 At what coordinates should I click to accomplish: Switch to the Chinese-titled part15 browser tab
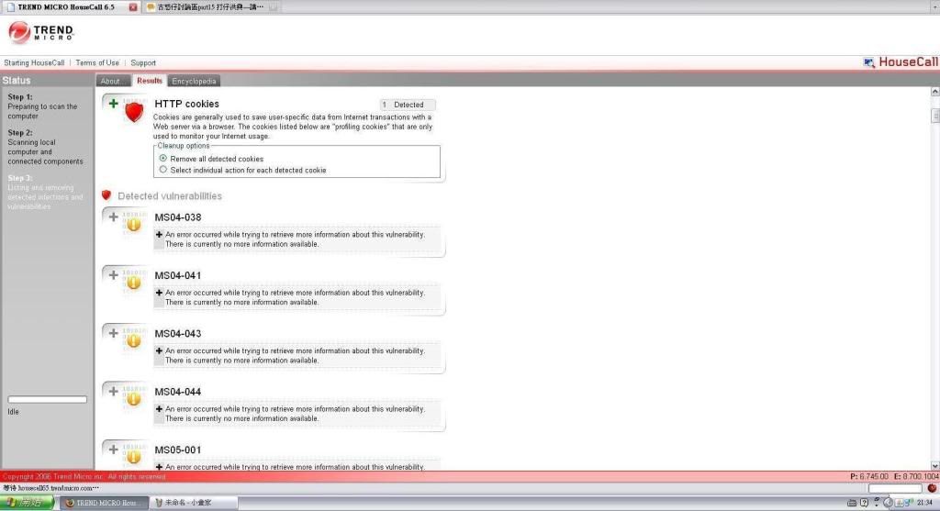point(210,7)
